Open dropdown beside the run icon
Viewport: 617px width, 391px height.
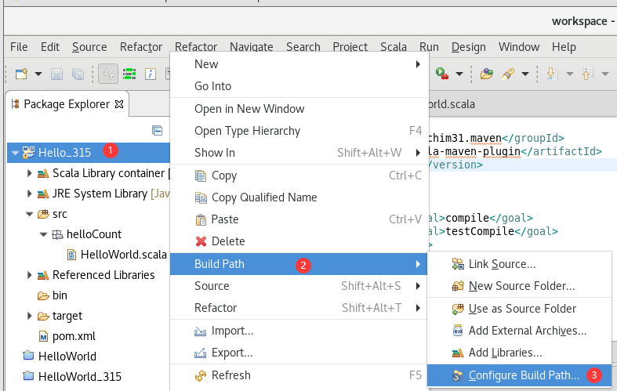click(x=459, y=74)
